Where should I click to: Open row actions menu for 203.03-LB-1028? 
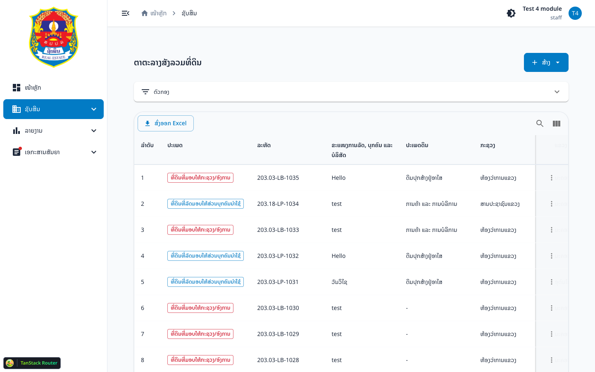(552, 360)
